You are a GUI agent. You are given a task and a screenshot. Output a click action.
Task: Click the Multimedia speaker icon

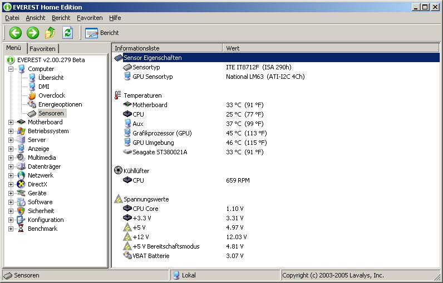[x=21, y=158]
